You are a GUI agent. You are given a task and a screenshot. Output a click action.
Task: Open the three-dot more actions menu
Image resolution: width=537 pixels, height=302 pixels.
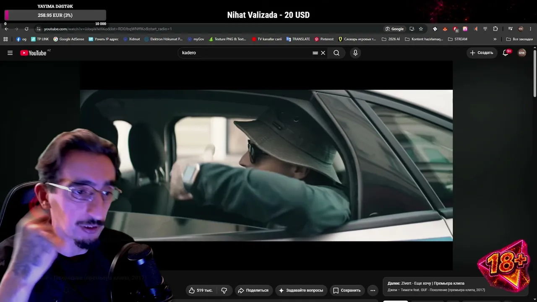(373, 290)
